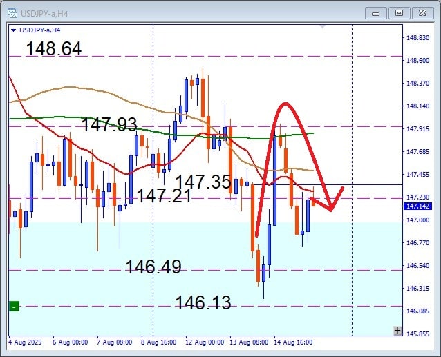
Task: Click the 147.455 price scale value
Action: click(x=418, y=175)
